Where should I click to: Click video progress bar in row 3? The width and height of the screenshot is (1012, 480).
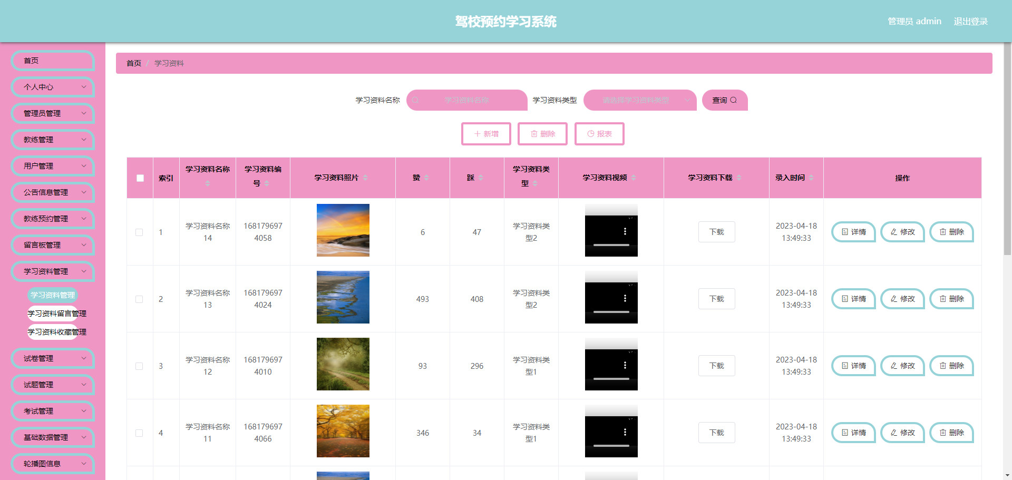(611, 379)
